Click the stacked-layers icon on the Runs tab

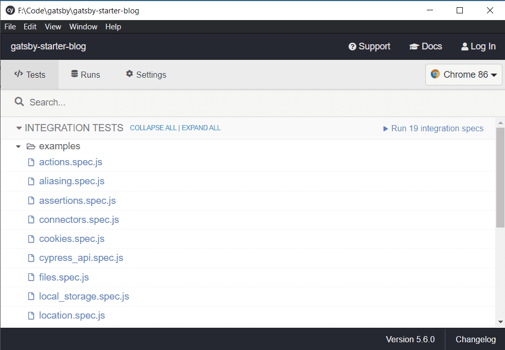coord(74,74)
